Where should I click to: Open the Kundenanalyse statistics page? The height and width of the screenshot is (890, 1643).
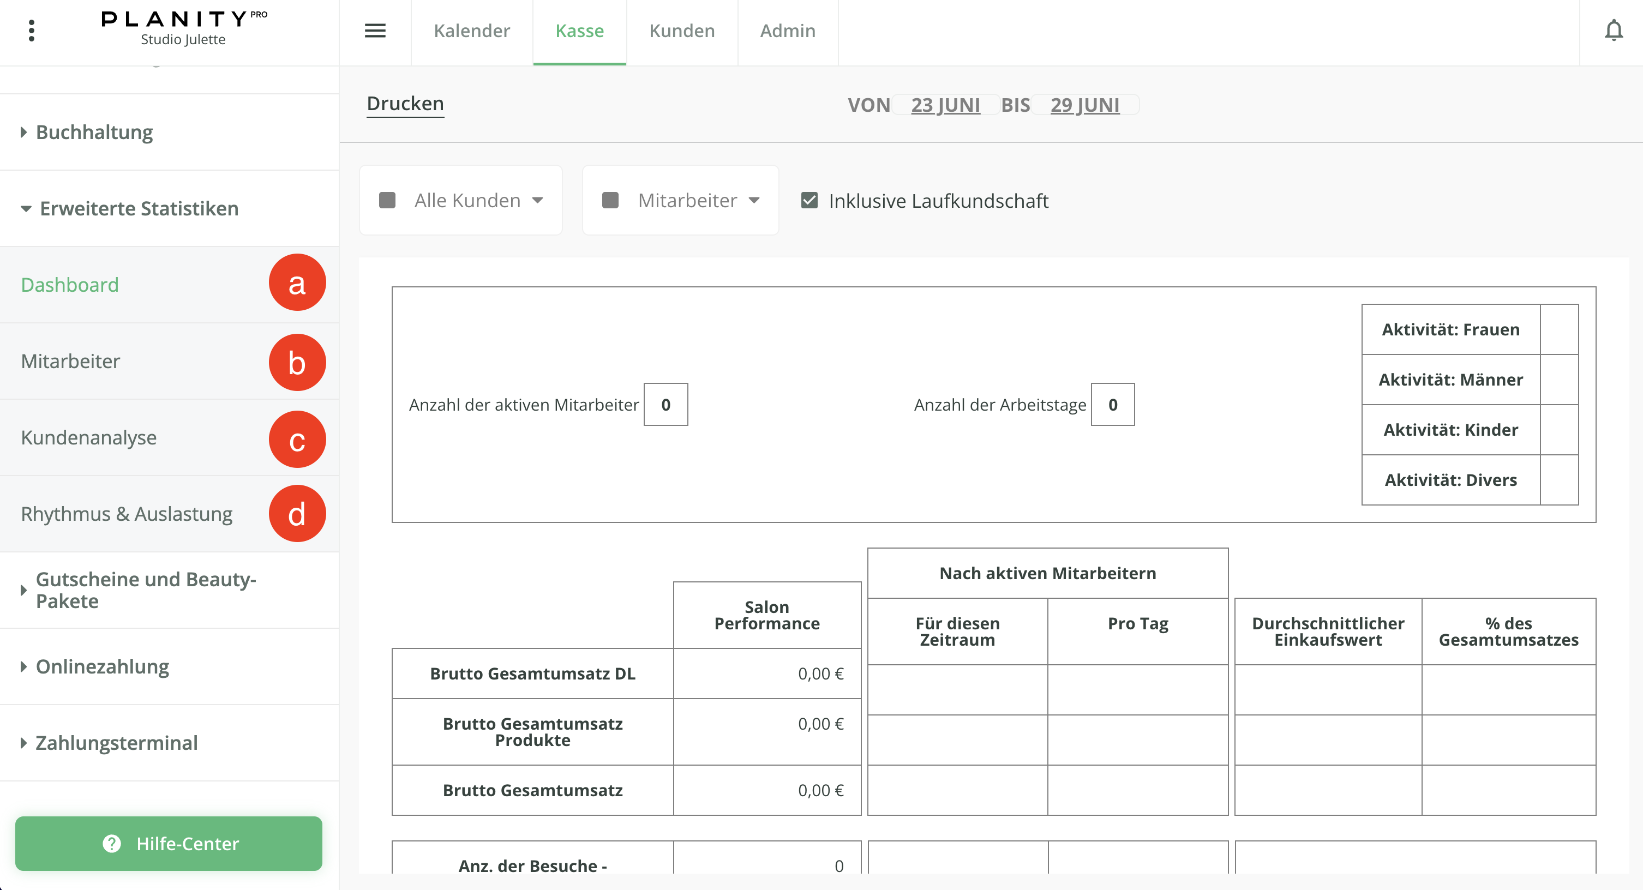click(89, 437)
